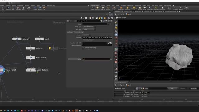Image resolution: width=199 pixels, height=112 pixels.
Task: Open the Group Type dropdown
Action: [x=89, y=27]
